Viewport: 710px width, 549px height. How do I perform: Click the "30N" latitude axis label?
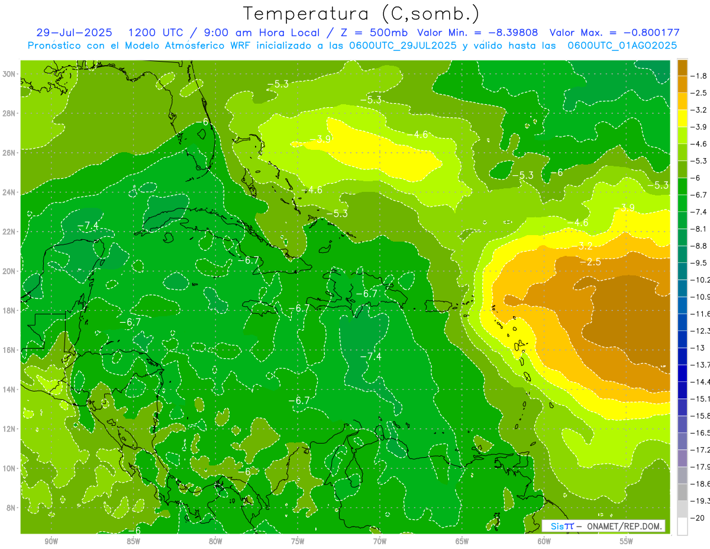click(8, 74)
